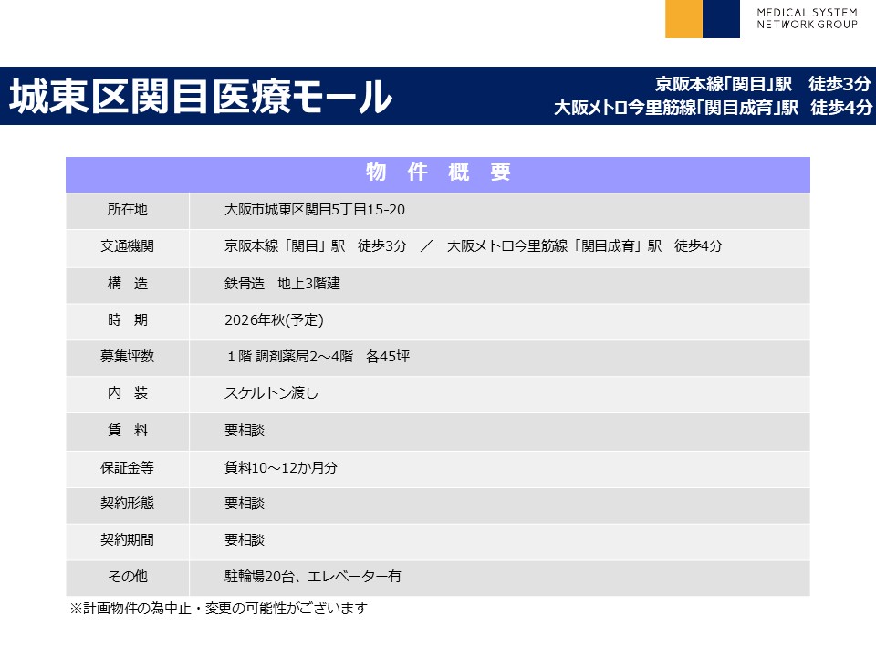876x657 pixels.
Task: Click the address 大阪市城東区関目5丁目15-20
Action: 315,210
